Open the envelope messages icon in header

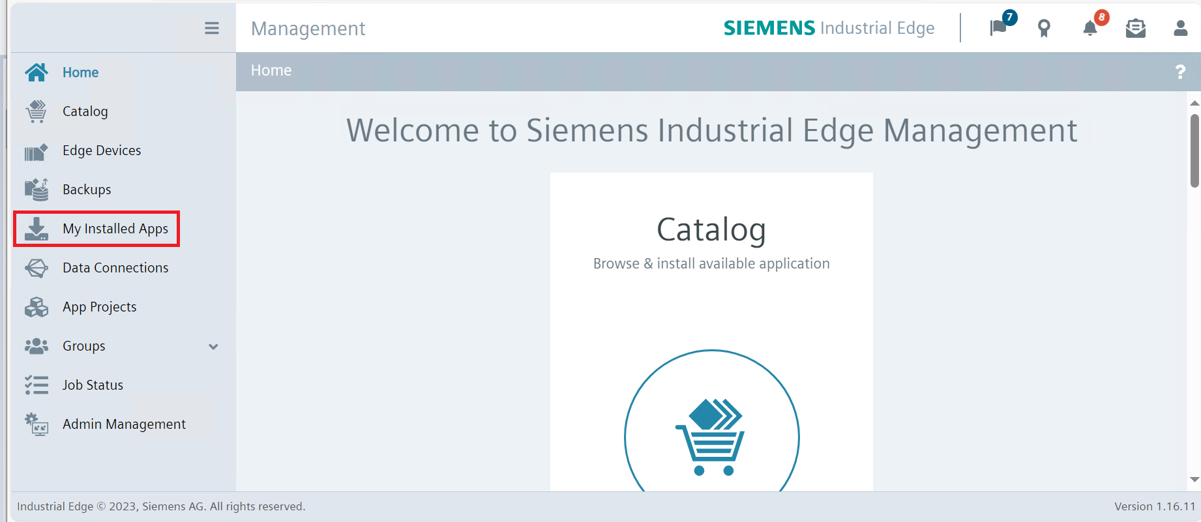tap(1136, 28)
